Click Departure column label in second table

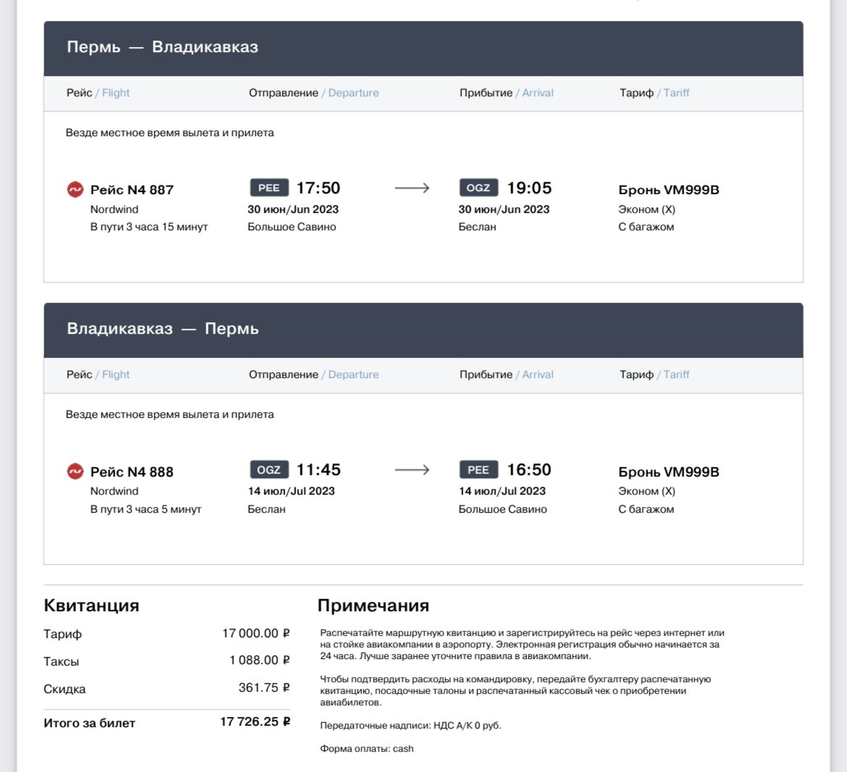tap(353, 374)
